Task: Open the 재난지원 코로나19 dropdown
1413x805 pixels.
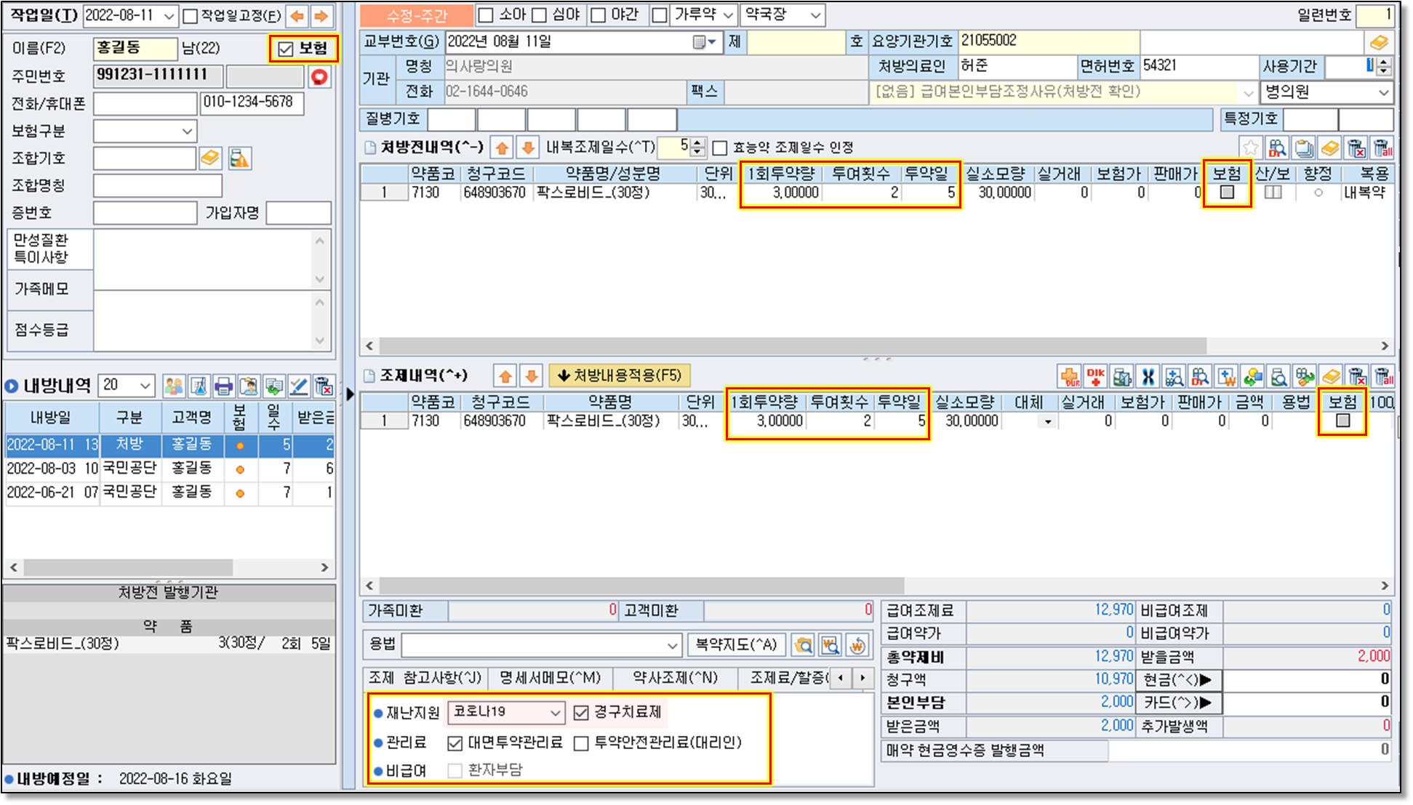Action: (x=555, y=713)
